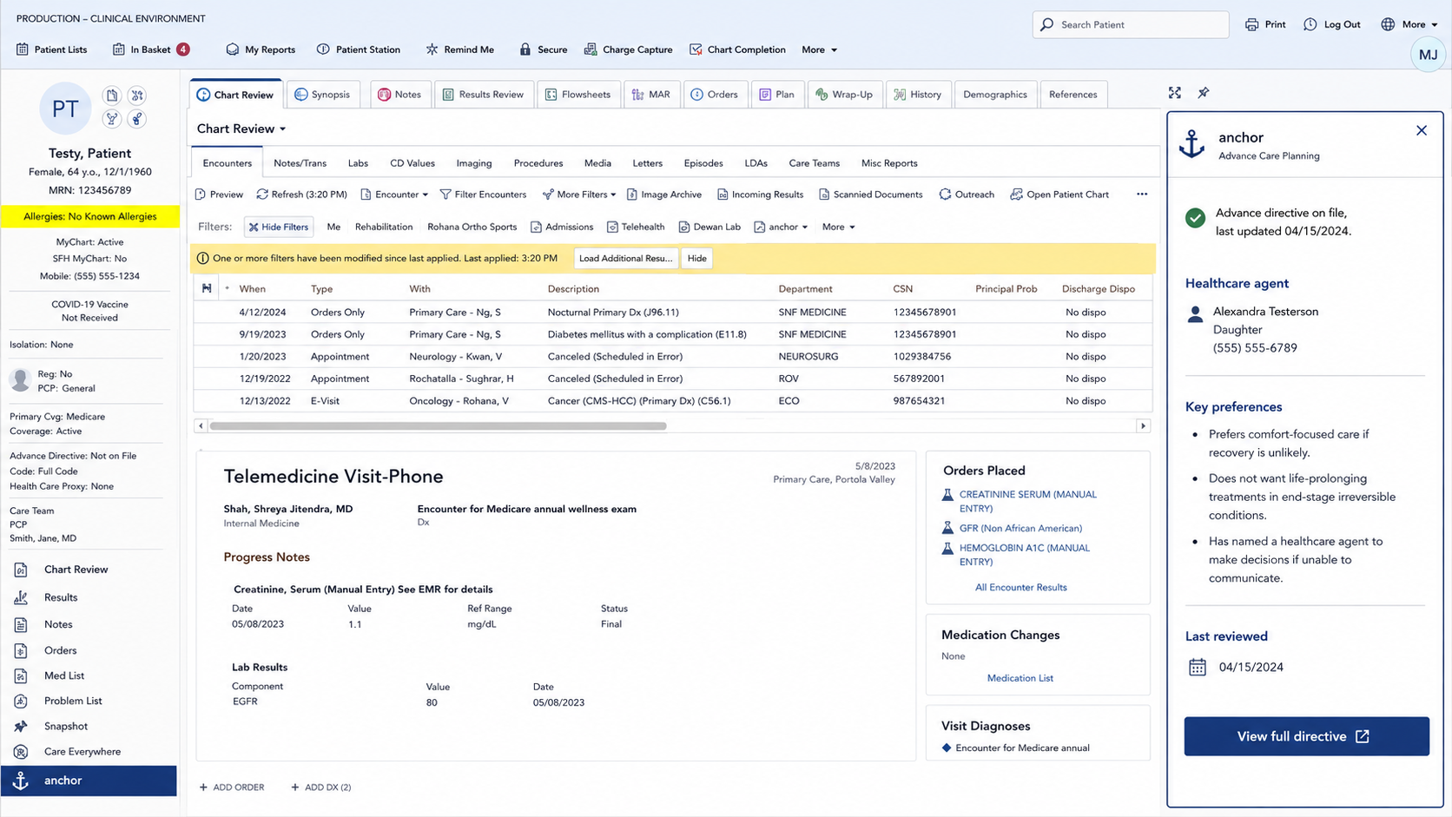Click View full directive button
Screen dimensions: 1452x817
(x=1306, y=736)
